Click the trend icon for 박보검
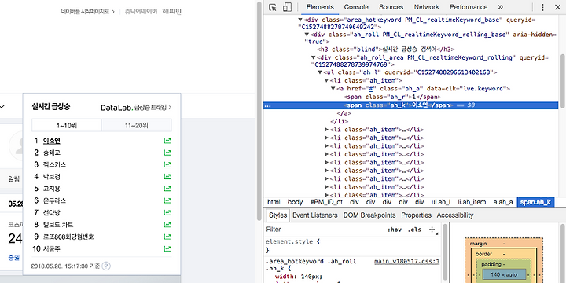 (167, 177)
